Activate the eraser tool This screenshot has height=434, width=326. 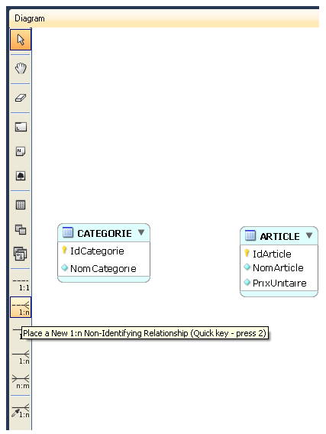(21, 98)
